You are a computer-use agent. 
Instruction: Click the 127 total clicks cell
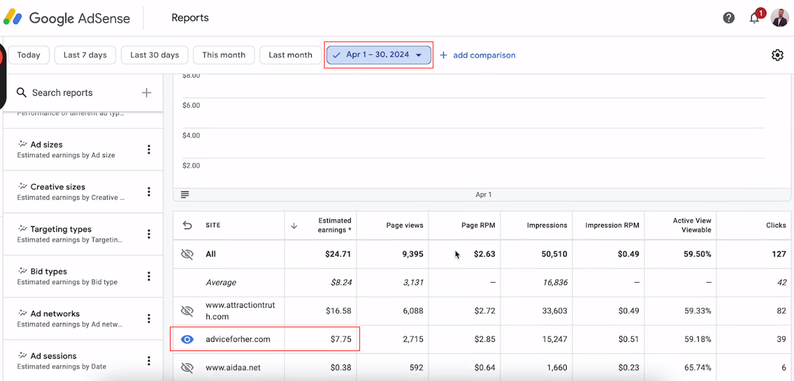[x=779, y=254]
